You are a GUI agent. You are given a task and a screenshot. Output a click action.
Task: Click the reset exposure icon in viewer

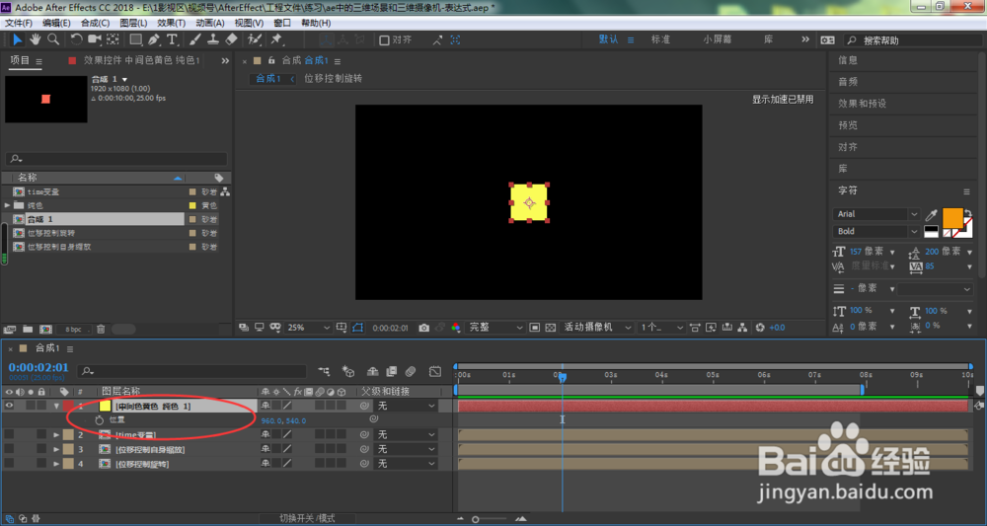click(x=760, y=328)
